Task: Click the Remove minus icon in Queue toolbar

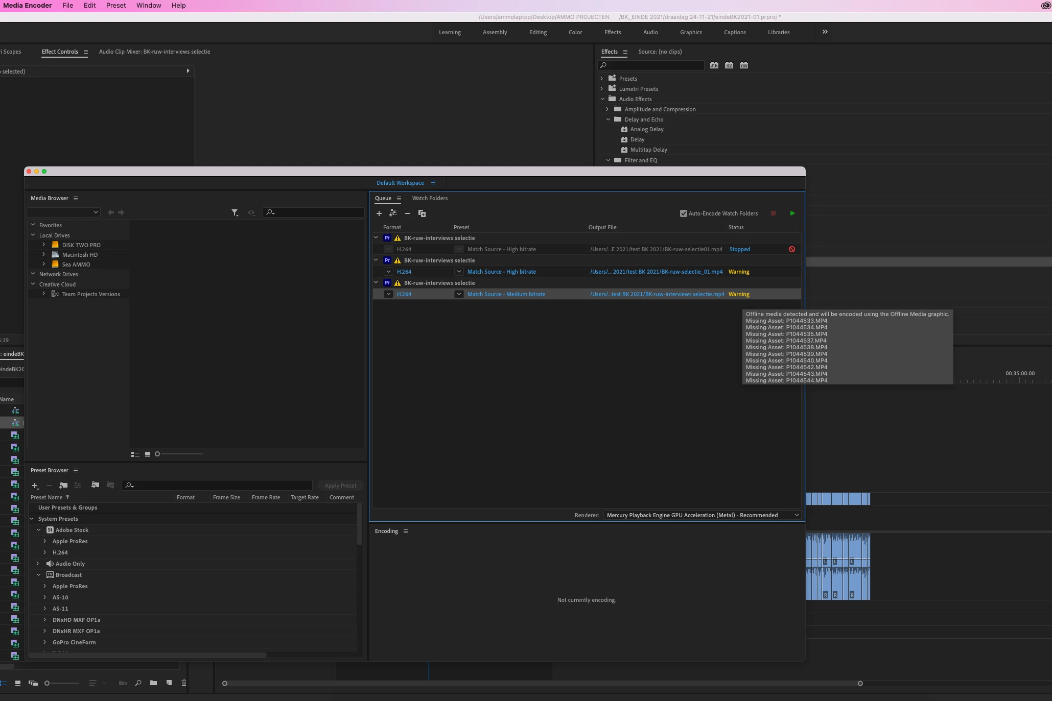Action: click(x=407, y=213)
